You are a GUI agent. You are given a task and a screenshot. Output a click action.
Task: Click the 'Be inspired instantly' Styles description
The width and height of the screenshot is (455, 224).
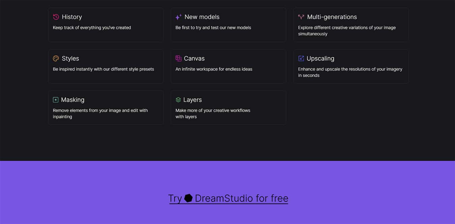(x=103, y=69)
